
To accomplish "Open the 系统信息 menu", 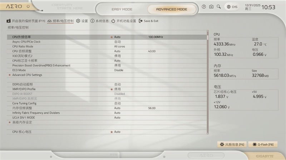I will pyautogui.click(x=99, y=21).
